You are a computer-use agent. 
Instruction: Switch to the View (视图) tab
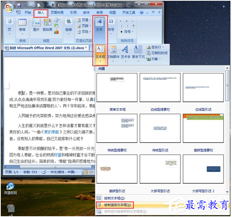[113, 12]
